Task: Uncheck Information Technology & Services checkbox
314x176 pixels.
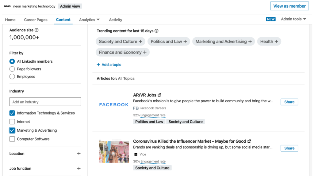Action: 12,113
